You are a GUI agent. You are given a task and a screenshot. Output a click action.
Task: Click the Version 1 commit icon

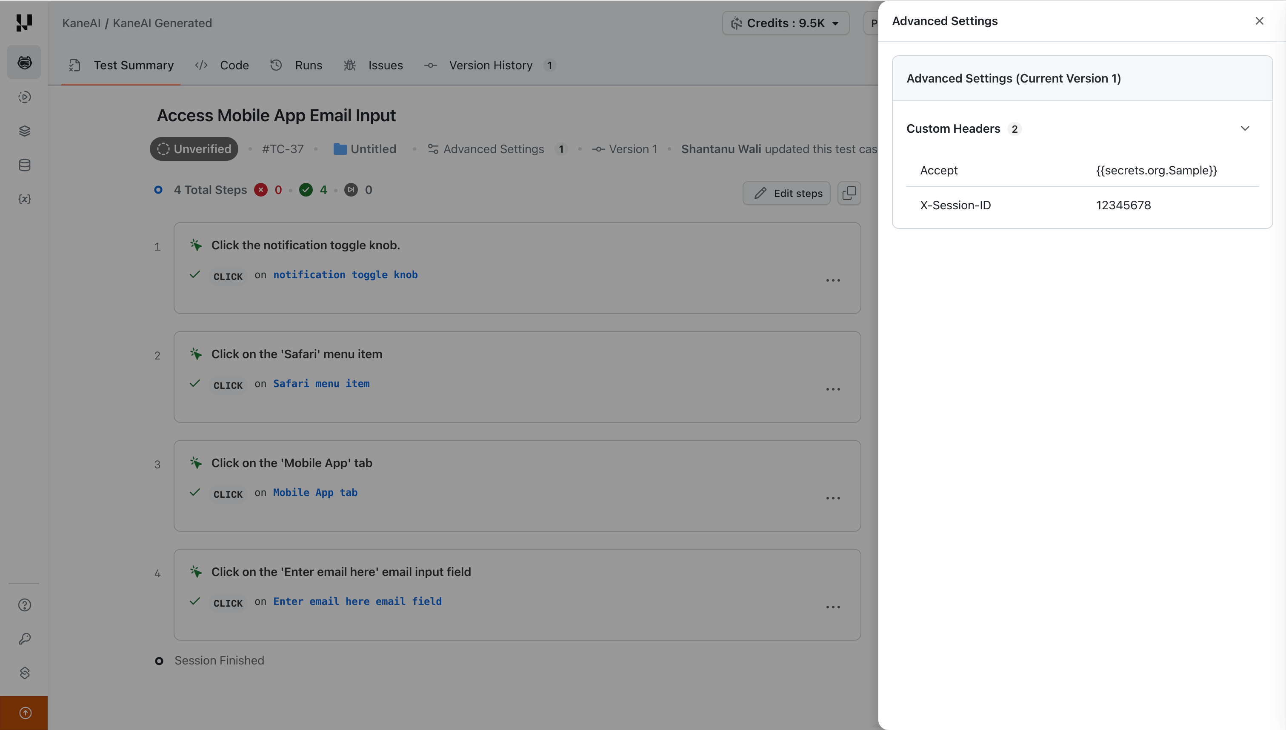coord(598,149)
